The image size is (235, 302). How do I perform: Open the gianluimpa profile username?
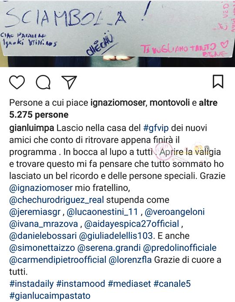pos(32,128)
